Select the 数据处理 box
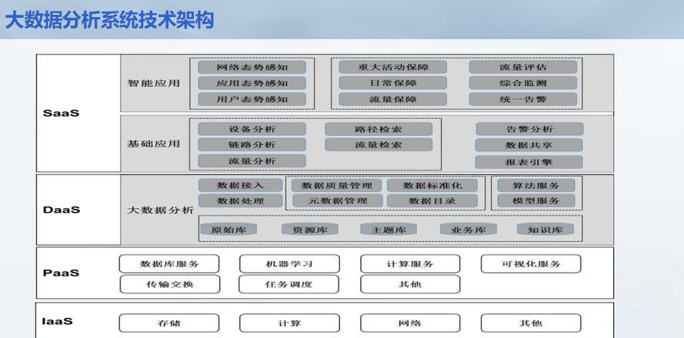The width and height of the screenshot is (684, 338). [x=240, y=200]
